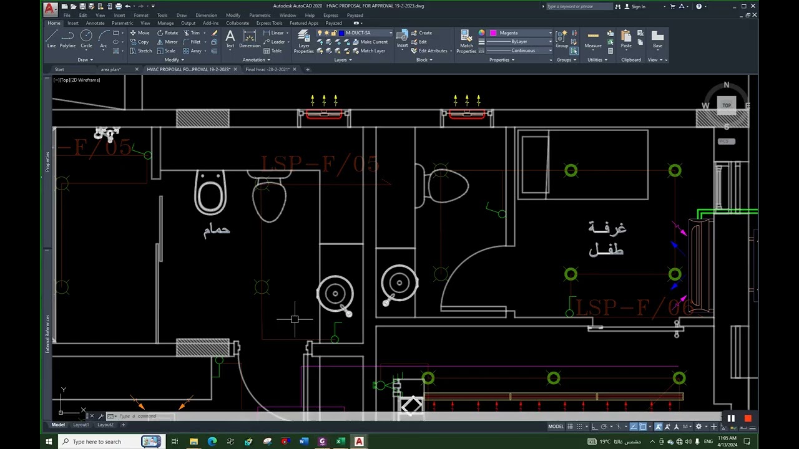799x449 pixels.
Task: Add a new drawing tab with plus button
Action: (308, 69)
